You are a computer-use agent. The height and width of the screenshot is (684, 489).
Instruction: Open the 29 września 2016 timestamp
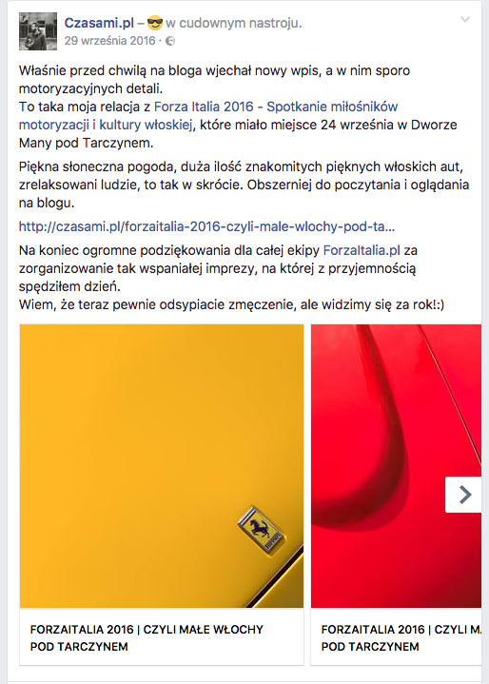[110, 41]
